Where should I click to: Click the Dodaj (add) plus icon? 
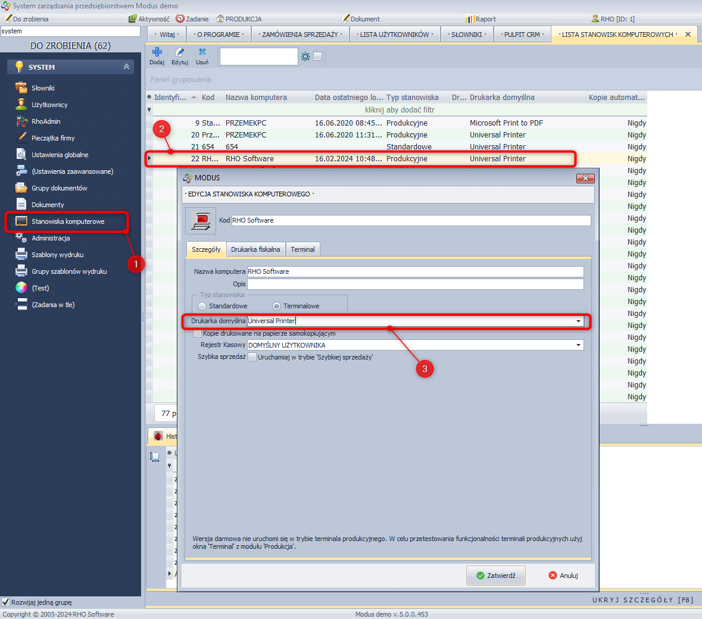tap(157, 53)
